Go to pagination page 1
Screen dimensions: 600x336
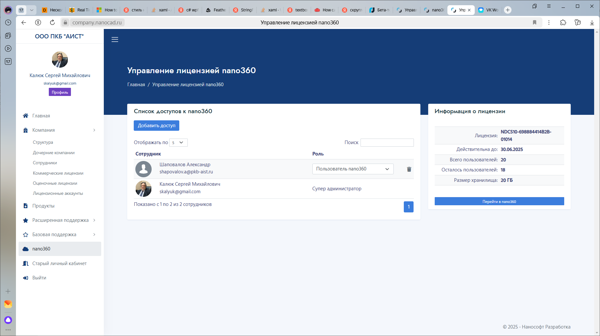tap(409, 207)
